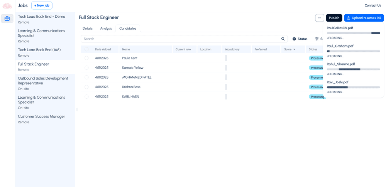386x187 pixels.
Task: Toggle the select-all checkbox in table header
Action: pos(86,49)
